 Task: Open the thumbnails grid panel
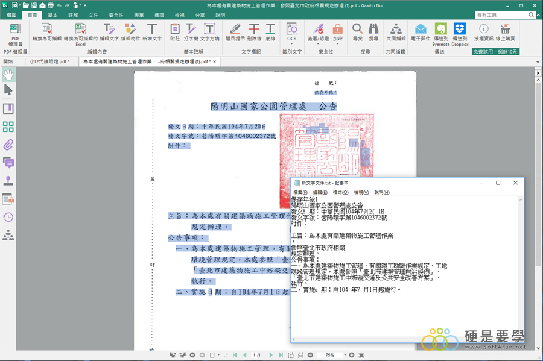8,127
